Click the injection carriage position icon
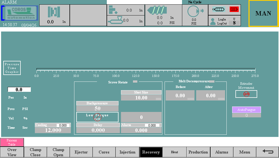 coord(115,20)
